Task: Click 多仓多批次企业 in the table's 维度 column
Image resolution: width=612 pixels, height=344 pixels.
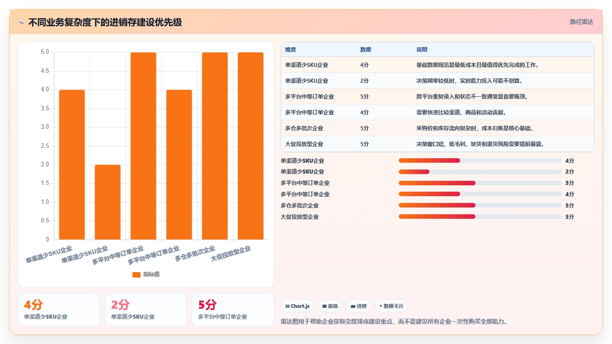Action: [304, 128]
